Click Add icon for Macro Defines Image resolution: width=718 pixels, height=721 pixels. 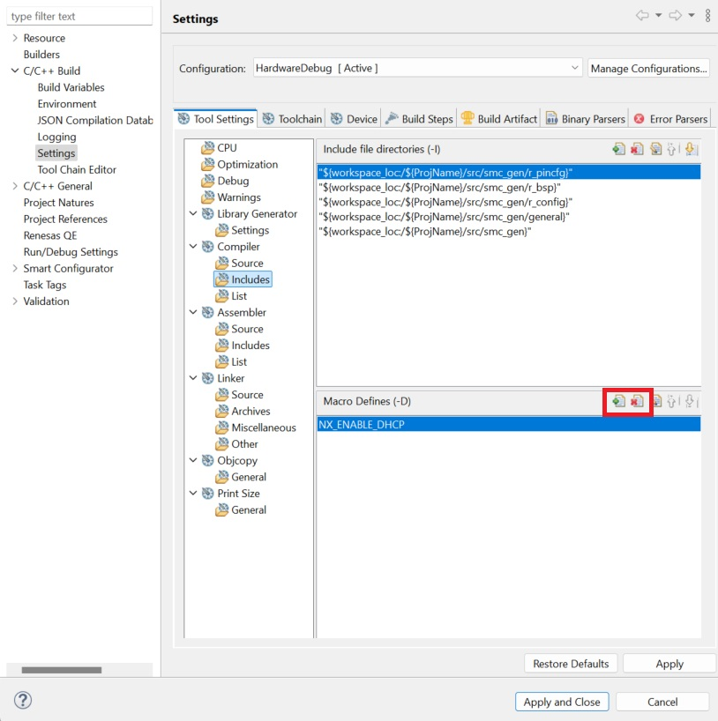coord(619,401)
